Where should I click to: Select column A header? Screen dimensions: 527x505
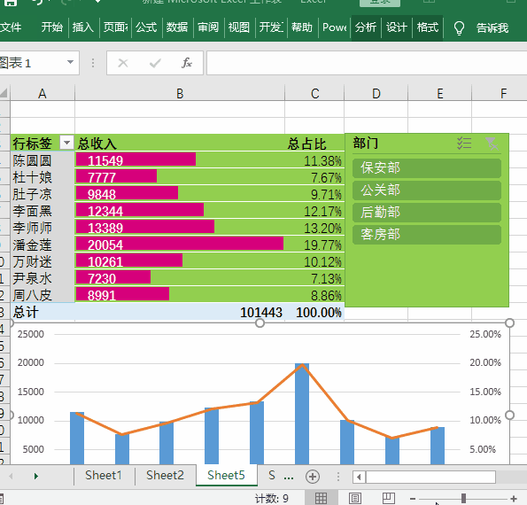pyautogui.click(x=43, y=93)
